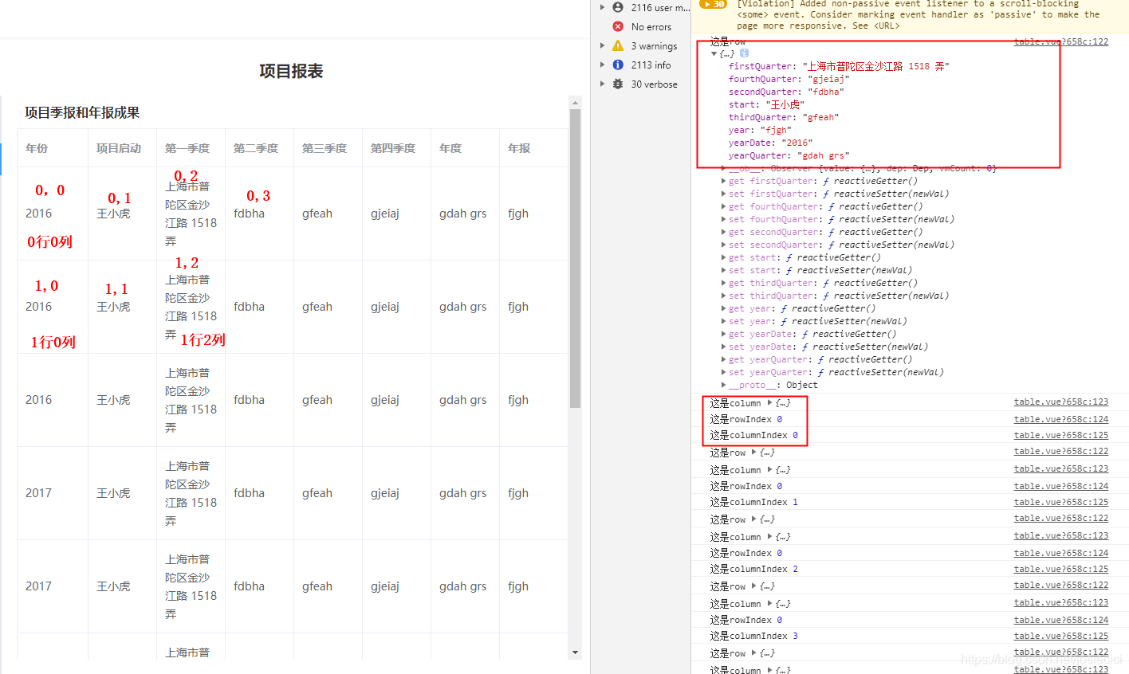Open table.vue:122 link beside the expanded row log

[1060, 41]
